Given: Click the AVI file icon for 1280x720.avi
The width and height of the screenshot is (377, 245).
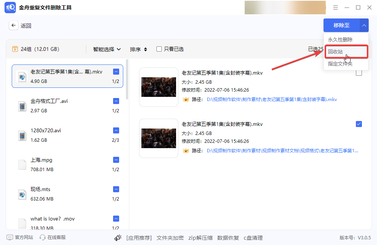Looking at the screenshot, I should pos(22,136).
